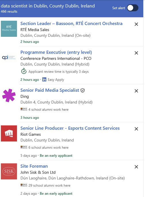Open the Site Foreman job posting
Viewport: 145px width, 197px height.
pos(34,166)
